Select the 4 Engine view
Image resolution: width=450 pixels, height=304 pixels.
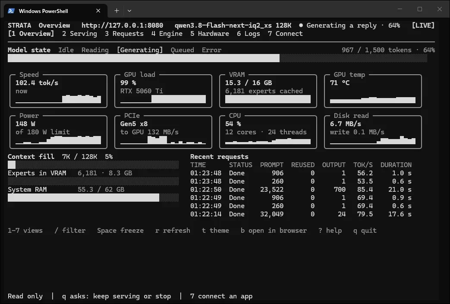tap(167, 34)
